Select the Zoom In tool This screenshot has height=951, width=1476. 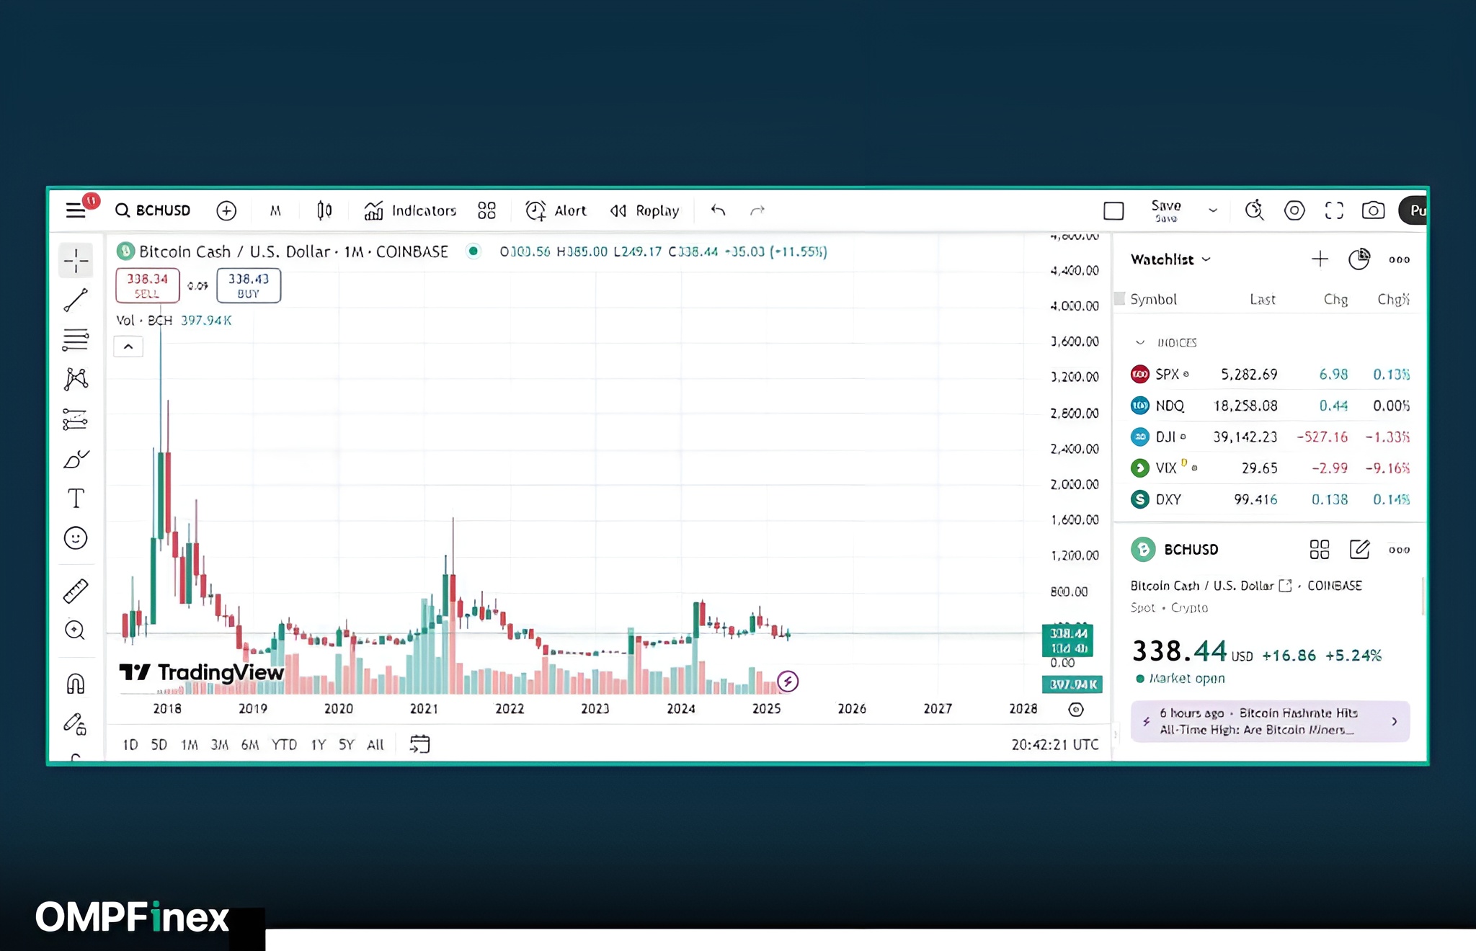coord(75,631)
